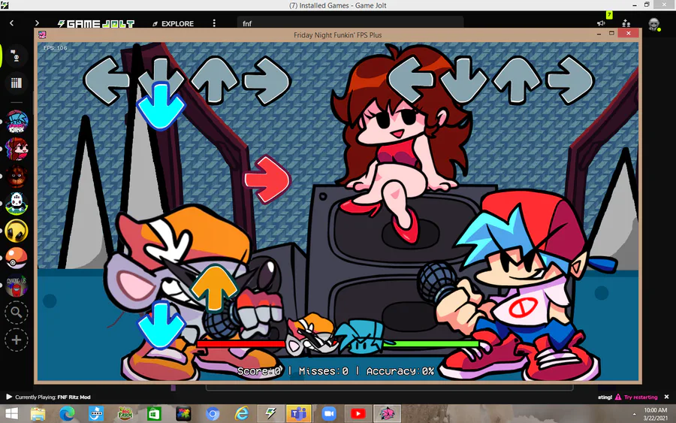Open the chat icon in the sidebar
Image resolution: width=676 pixels, height=423 pixels.
[x=16, y=56]
